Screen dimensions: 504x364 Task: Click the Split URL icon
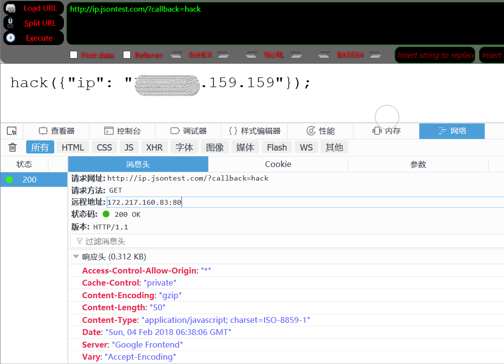pyautogui.click(x=11, y=23)
